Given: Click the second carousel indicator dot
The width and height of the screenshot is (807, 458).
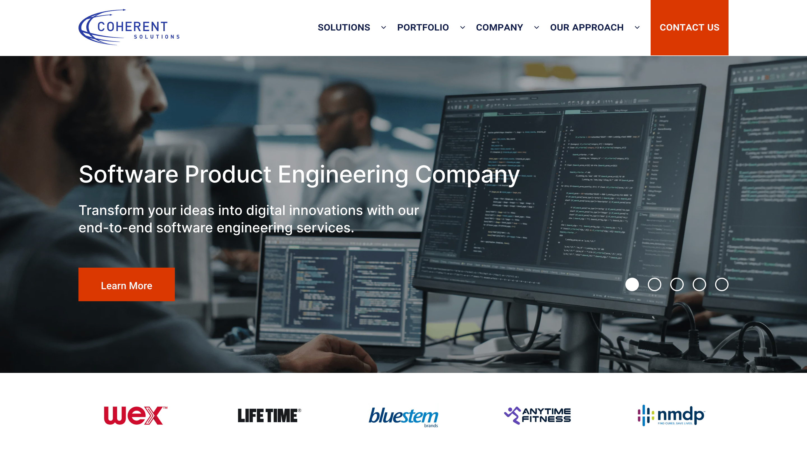Looking at the screenshot, I should click(x=655, y=284).
